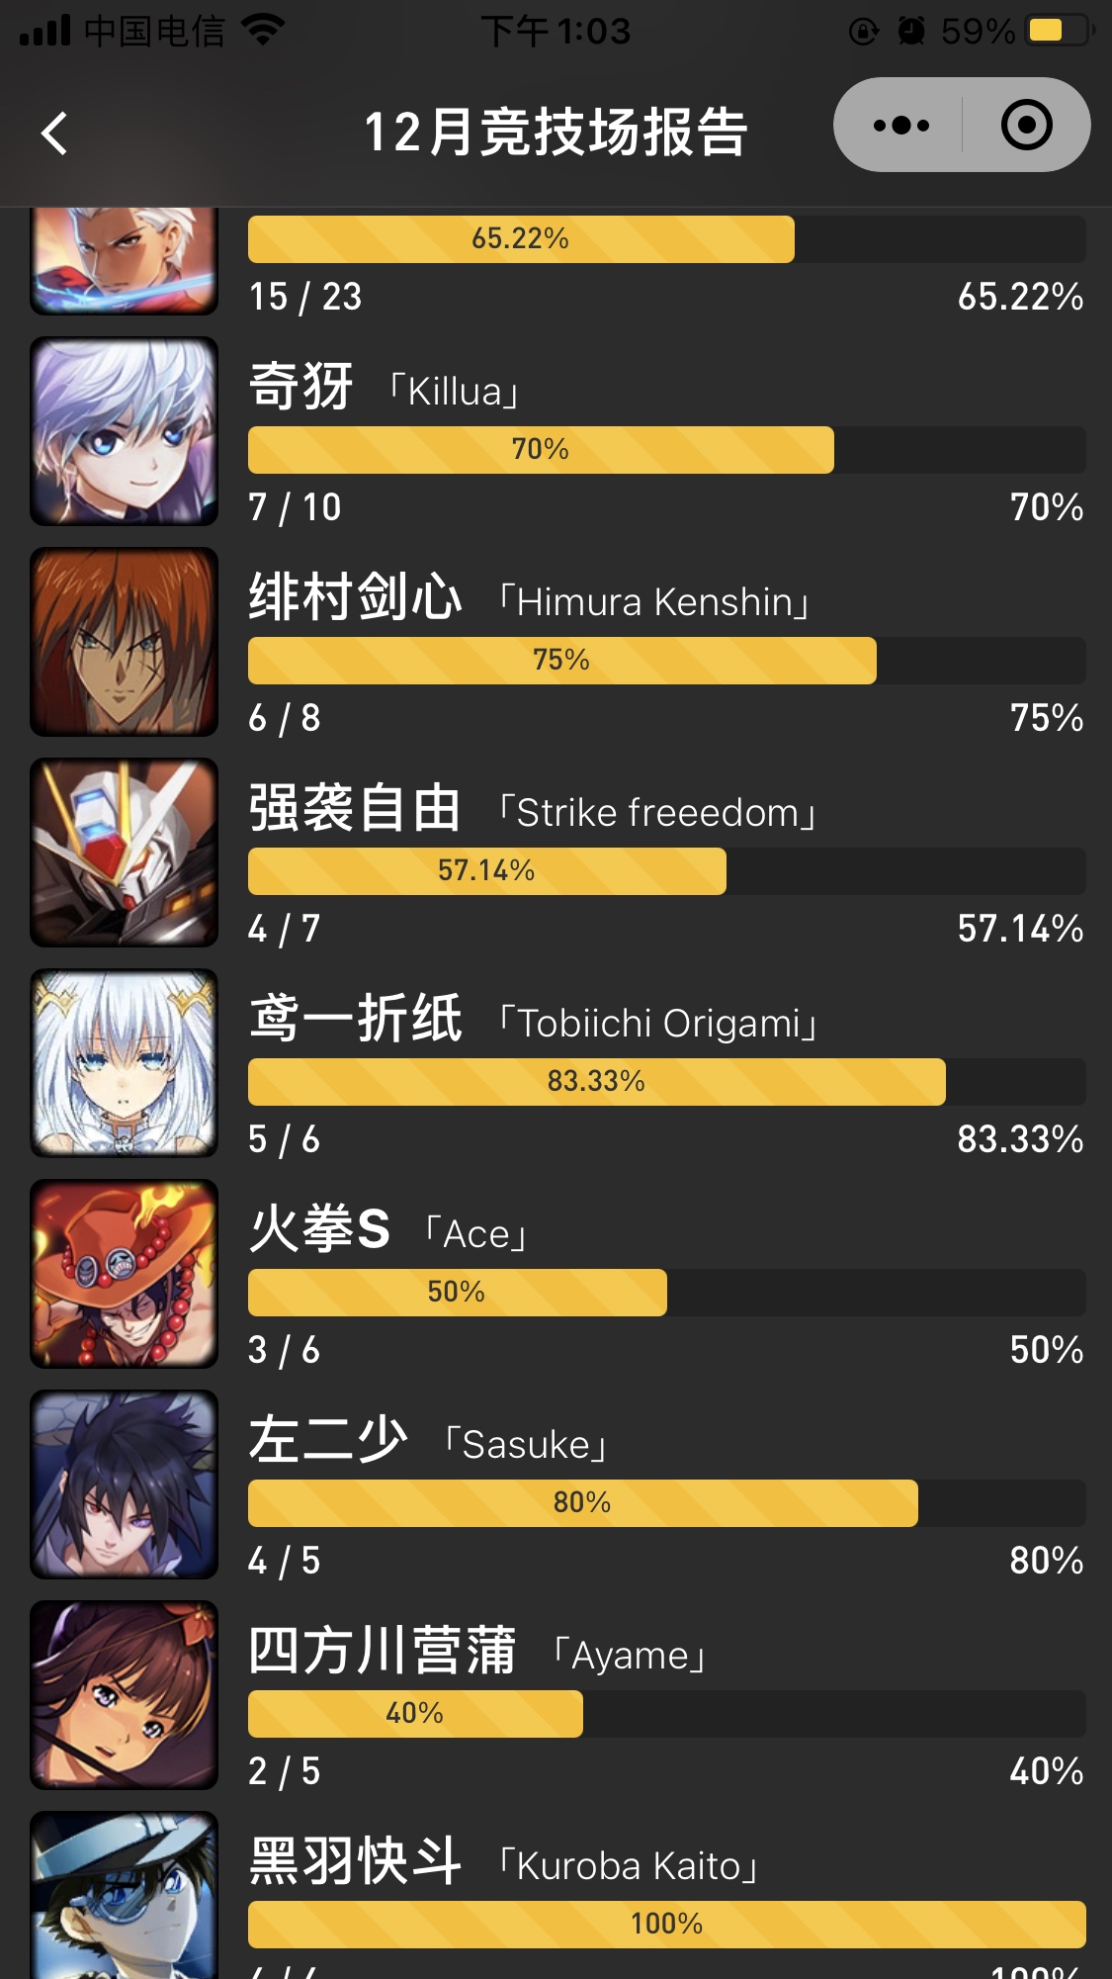This screenshot has height=1979, width=1112.
Task: Tap Tobiichi Origami's white-haired portrait
Action: pyautogui.click(x=124, y=1063)
